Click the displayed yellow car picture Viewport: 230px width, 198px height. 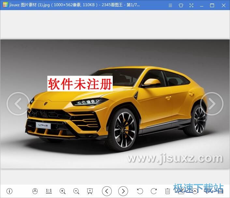point(115,104)
